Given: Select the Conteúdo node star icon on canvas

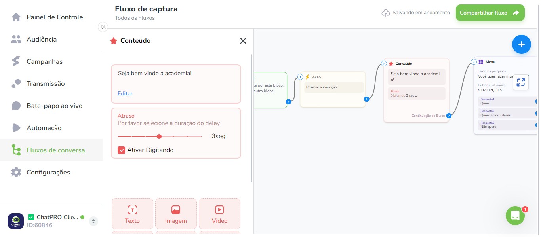Looking at the screenshot, I should point(391,64).
